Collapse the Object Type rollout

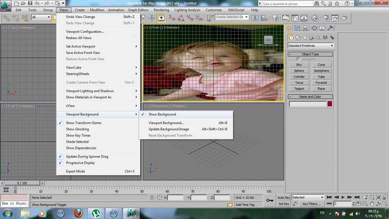pos(310,54)
